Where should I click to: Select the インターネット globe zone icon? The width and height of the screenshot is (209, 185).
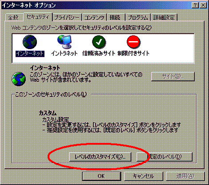coord(30,42)
